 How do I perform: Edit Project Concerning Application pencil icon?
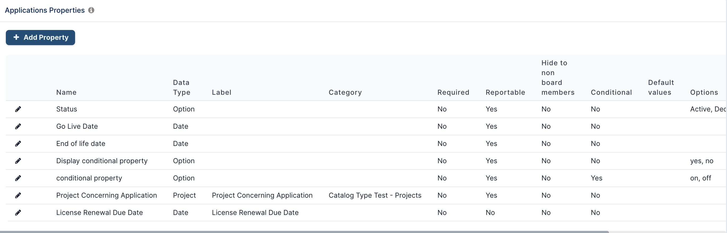(x=18, y=195)
